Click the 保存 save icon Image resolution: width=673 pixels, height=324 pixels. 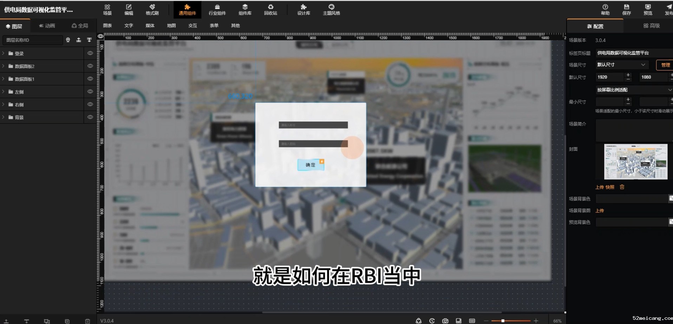pos(626,9)
